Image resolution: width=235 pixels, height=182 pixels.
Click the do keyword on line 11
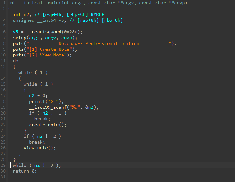click(16, 61)
